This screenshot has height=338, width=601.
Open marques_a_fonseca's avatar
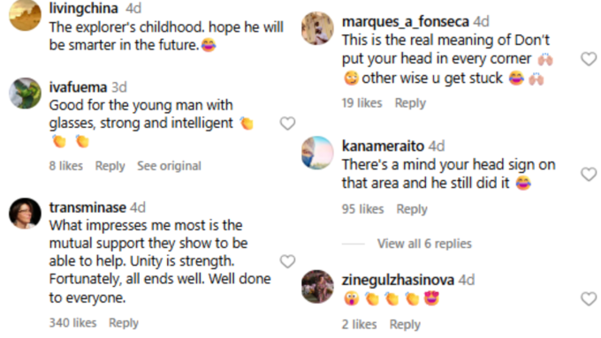click(317, 28)
